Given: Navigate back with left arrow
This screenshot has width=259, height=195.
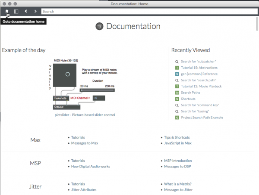Looking at the screenshot, I should click(x=26, y=11).
